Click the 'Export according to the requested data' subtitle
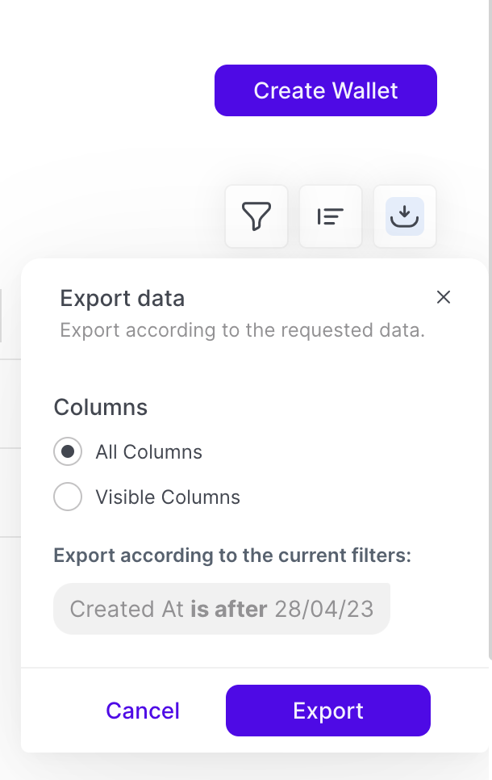The width and height of the screenshot is (492, 780). [242, 331]
